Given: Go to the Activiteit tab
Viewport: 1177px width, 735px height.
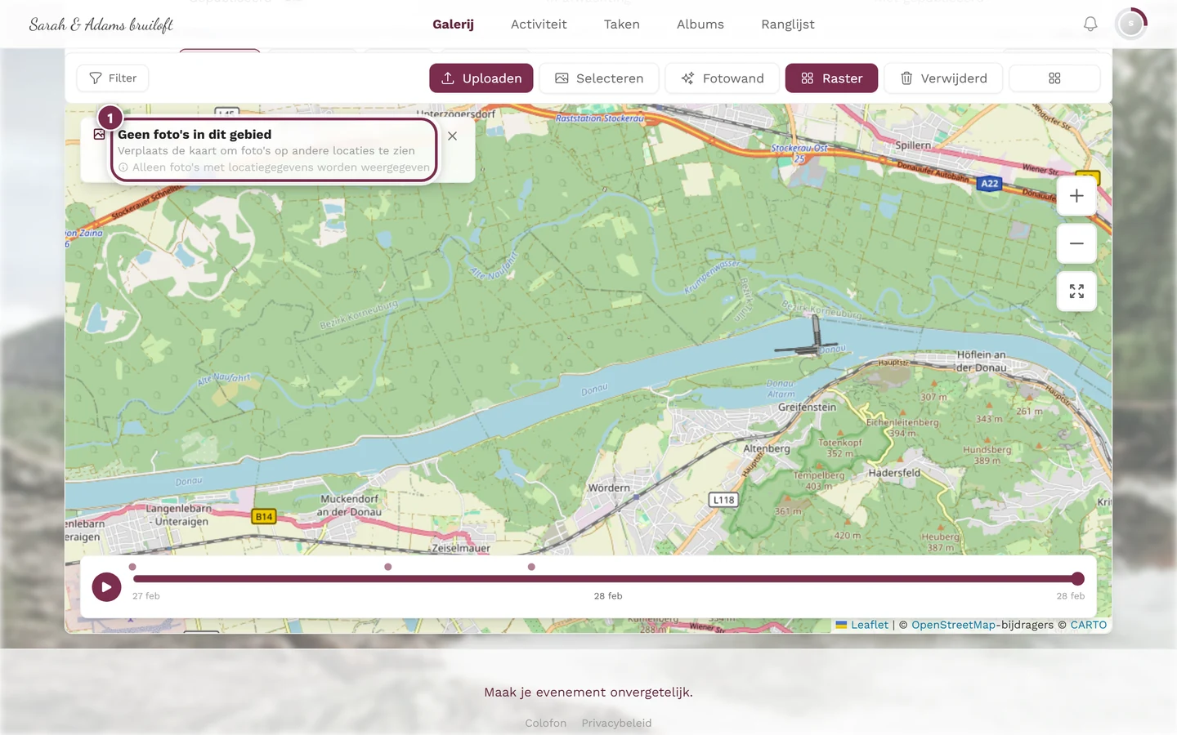Looking at the screenshot, I should [x=539, y=24].
